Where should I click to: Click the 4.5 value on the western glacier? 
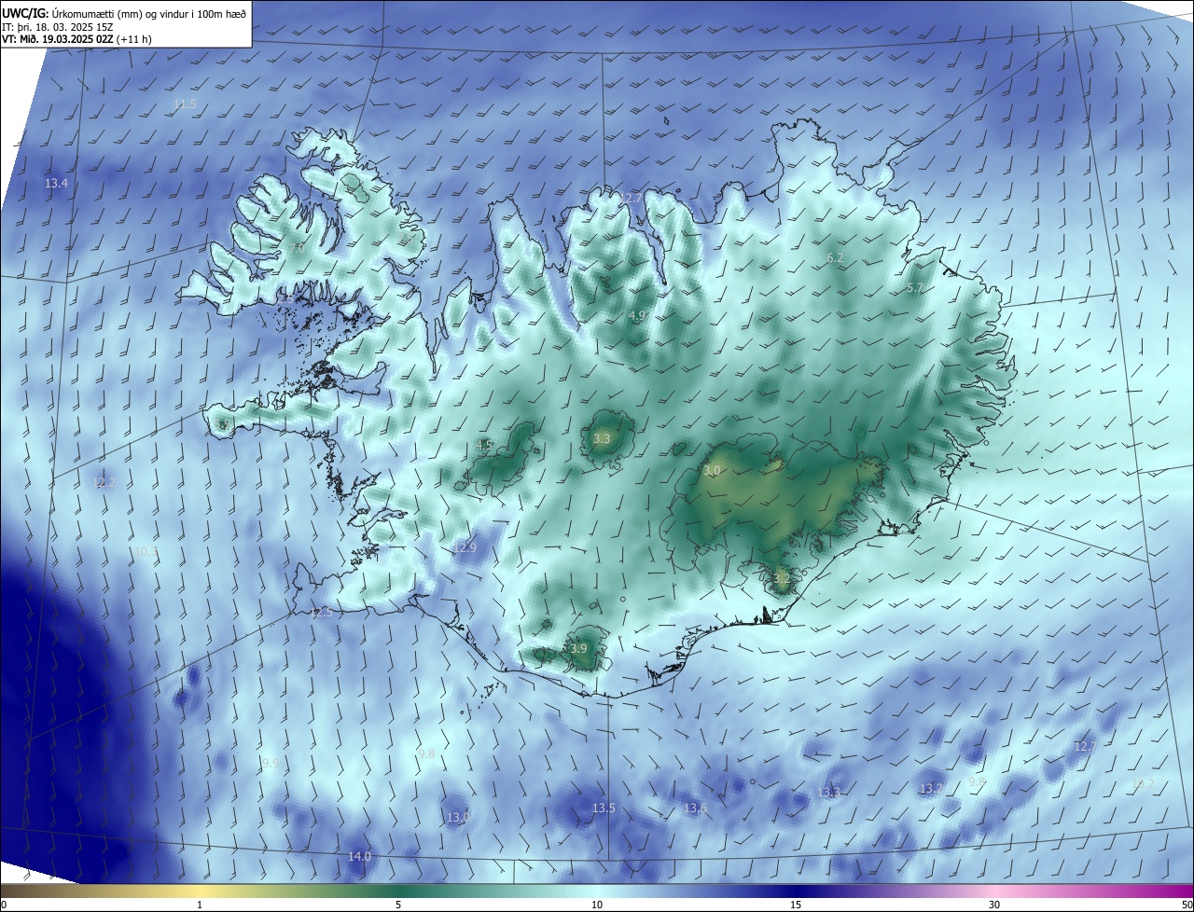[485, 446]
